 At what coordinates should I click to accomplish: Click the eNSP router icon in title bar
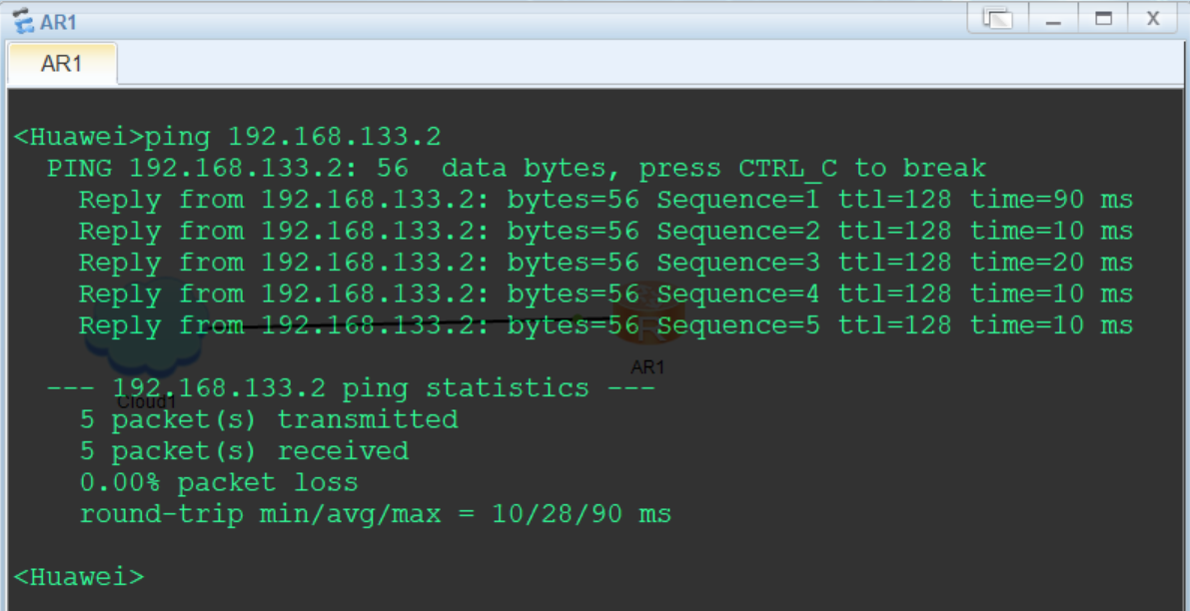point(22,21)
